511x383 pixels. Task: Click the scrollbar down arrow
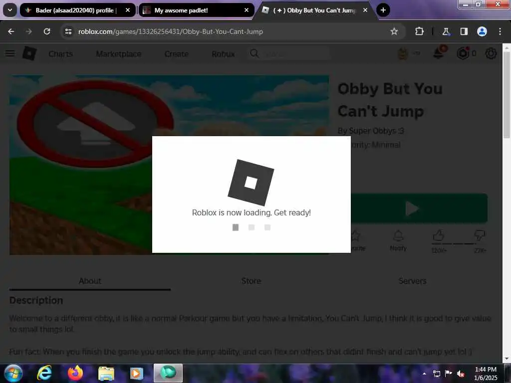point(507,359)
